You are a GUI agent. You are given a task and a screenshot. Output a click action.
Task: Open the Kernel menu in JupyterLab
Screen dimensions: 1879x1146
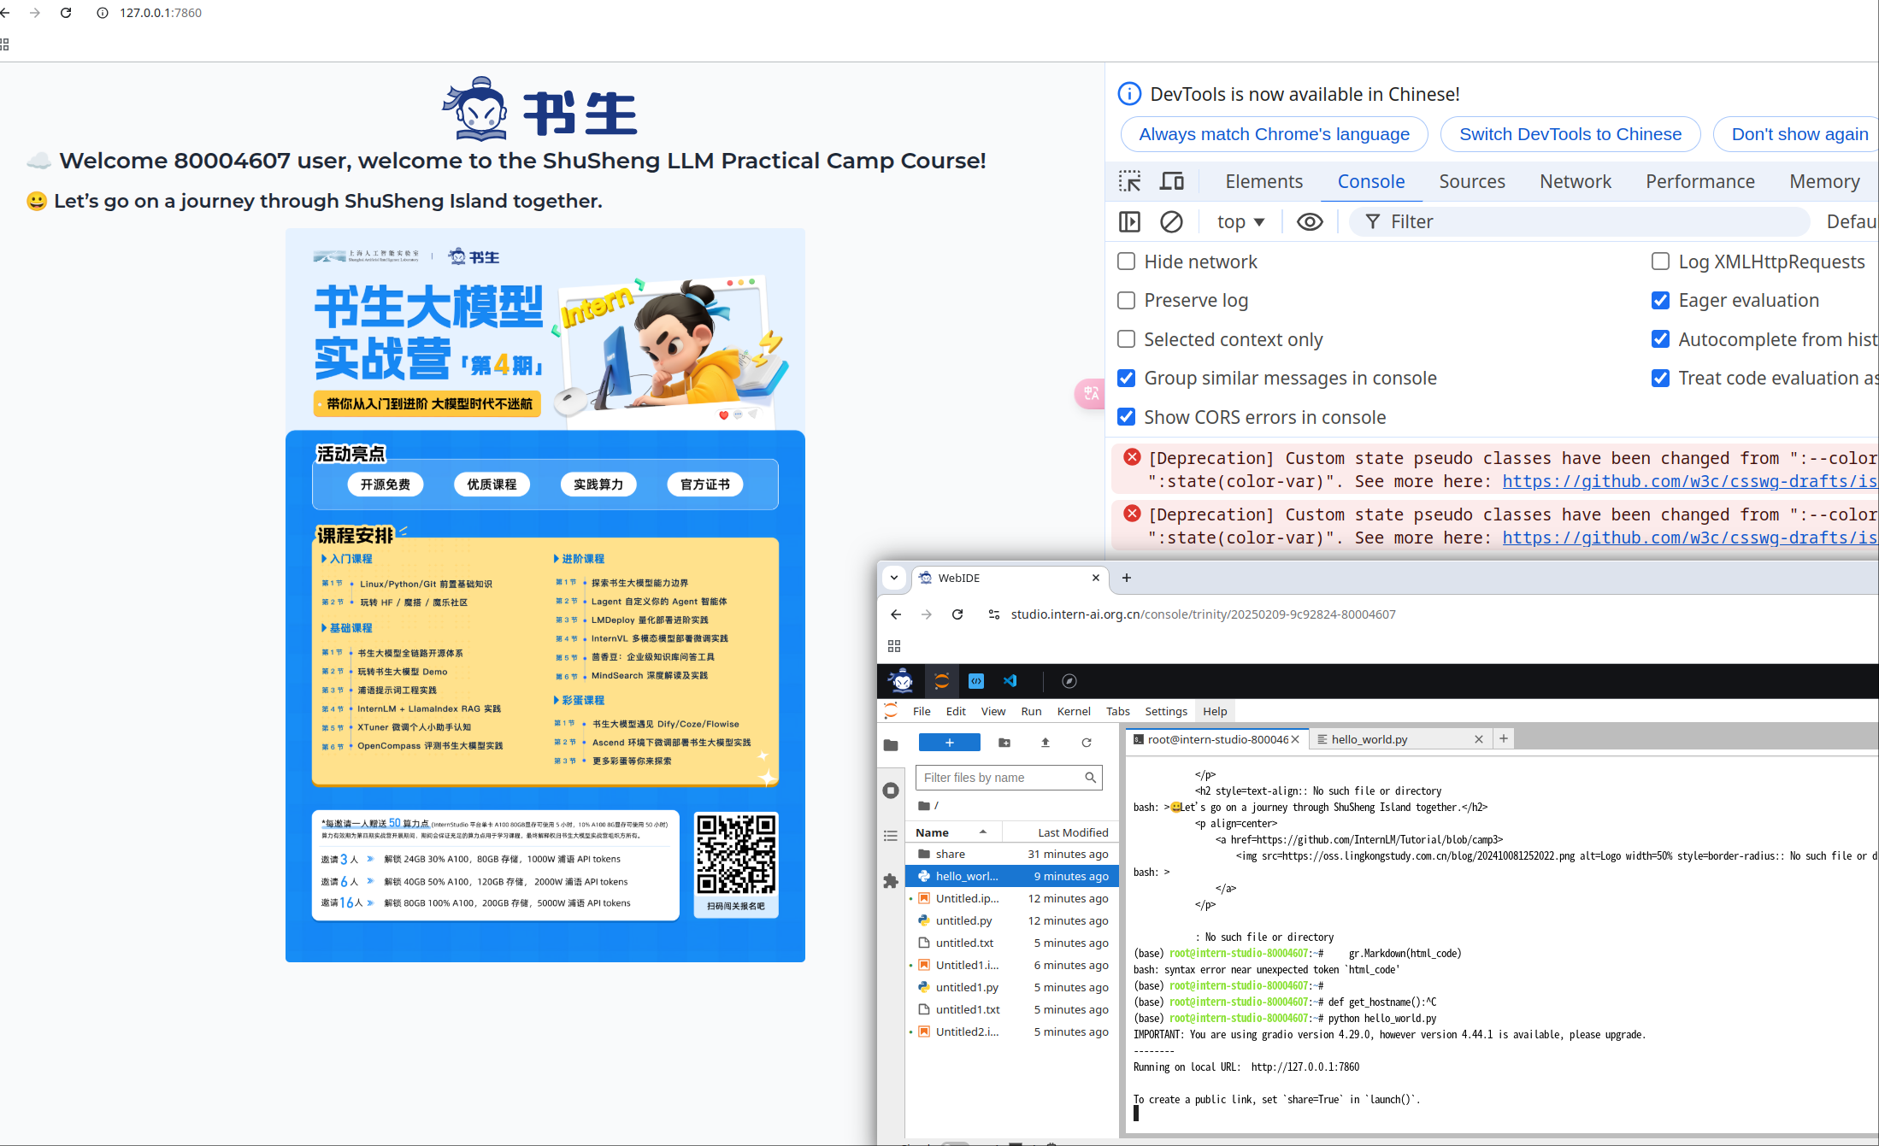coord(1073,711)
